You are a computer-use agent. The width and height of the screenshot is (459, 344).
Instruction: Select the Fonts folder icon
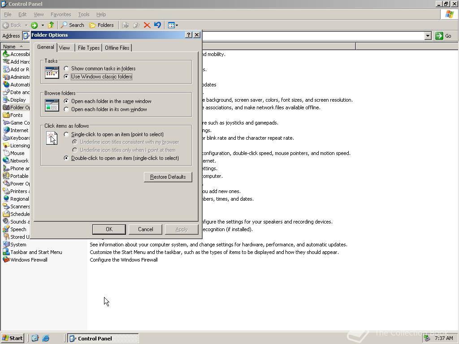(x=6, y=115)
